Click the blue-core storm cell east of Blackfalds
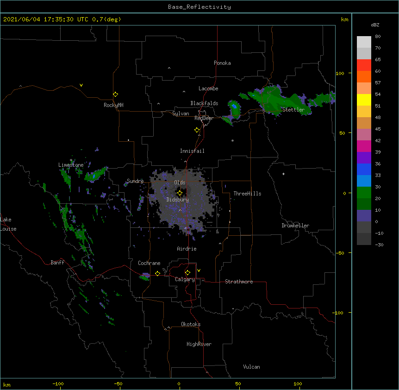This screenshot has height=390, width=399. (234, 109)
